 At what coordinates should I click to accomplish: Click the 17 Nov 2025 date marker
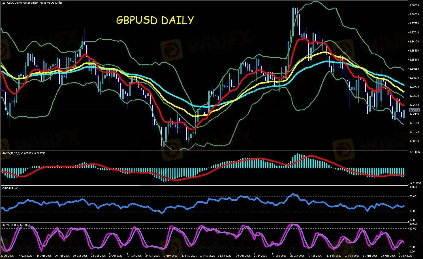[189, 256]
